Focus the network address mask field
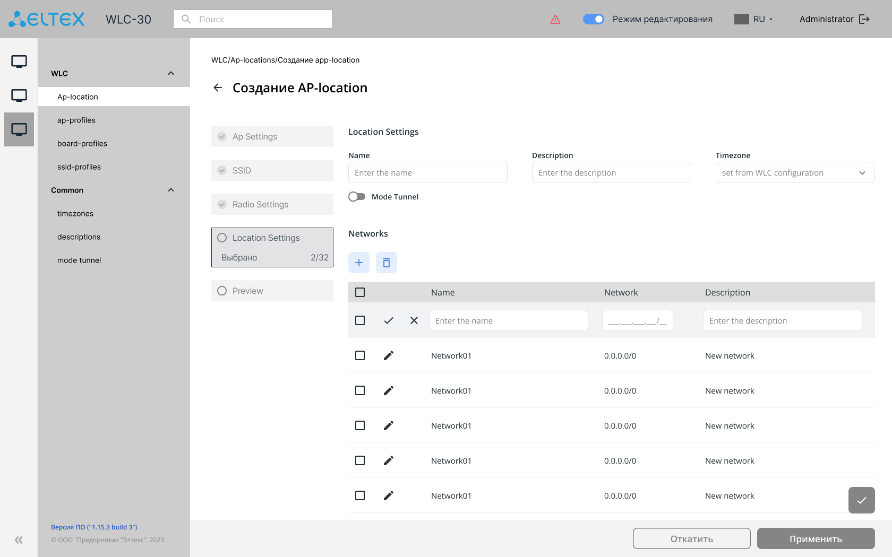 click(638, 320)
